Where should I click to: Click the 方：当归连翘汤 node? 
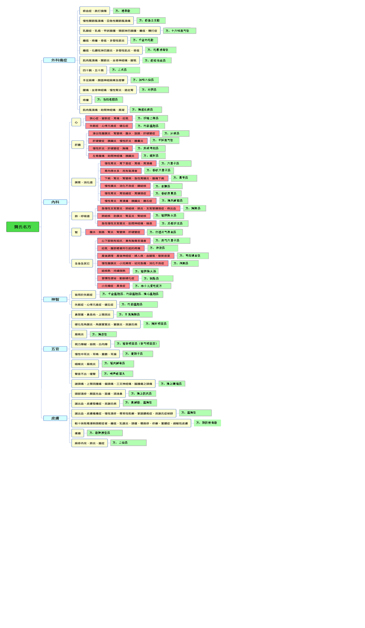click(109, 100)
